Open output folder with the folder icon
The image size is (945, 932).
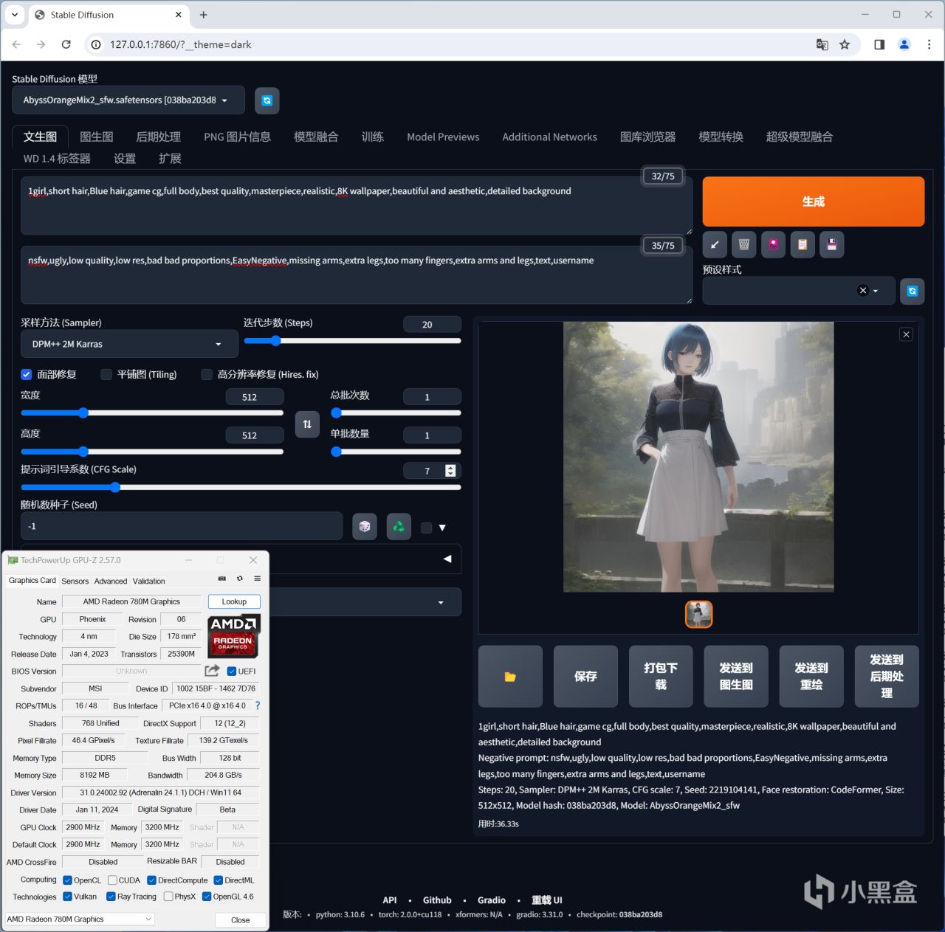(x=510, y=677)
